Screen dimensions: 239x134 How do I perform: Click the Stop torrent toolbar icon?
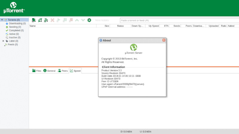click(71, 20)
